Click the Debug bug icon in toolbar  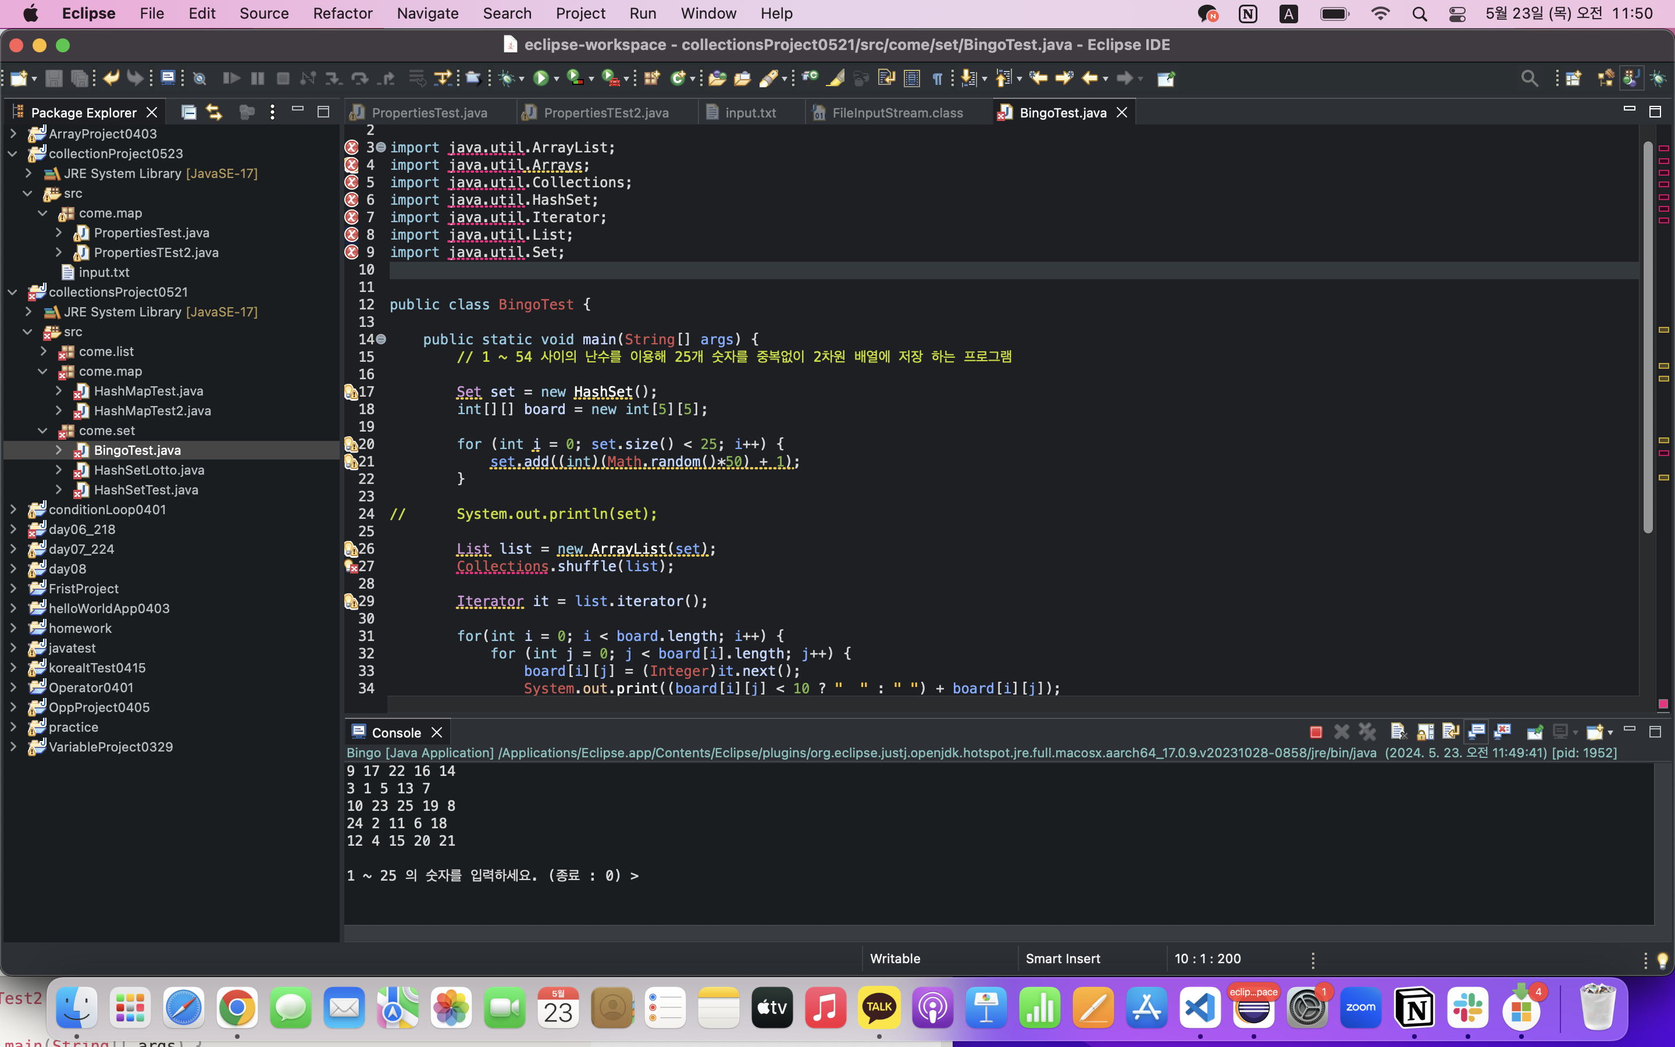click(x=507, y=79)
